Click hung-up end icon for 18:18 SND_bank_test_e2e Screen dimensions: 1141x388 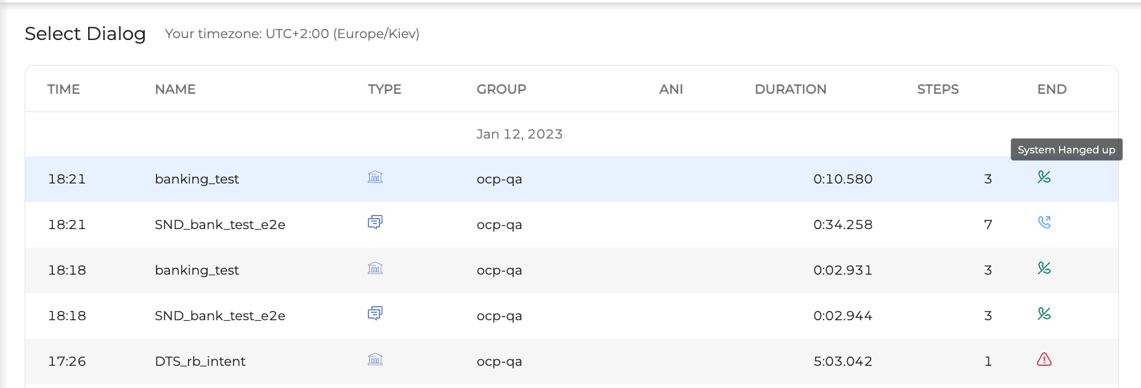[x=1044, y=313]
